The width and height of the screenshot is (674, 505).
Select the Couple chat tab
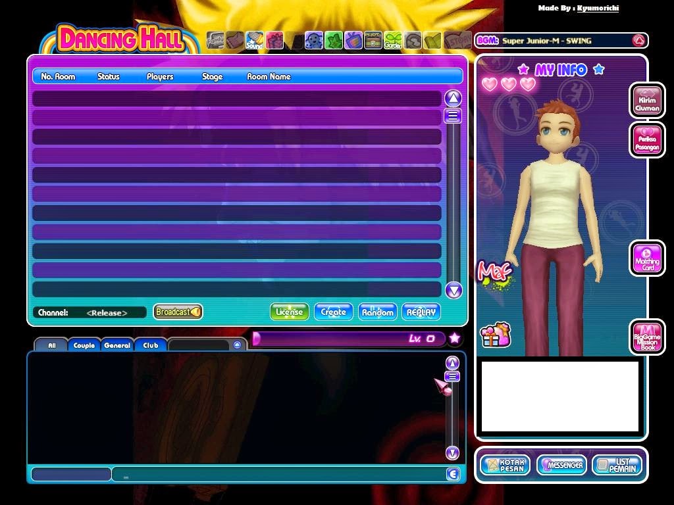pyautogui.click(x=84, y=345)
